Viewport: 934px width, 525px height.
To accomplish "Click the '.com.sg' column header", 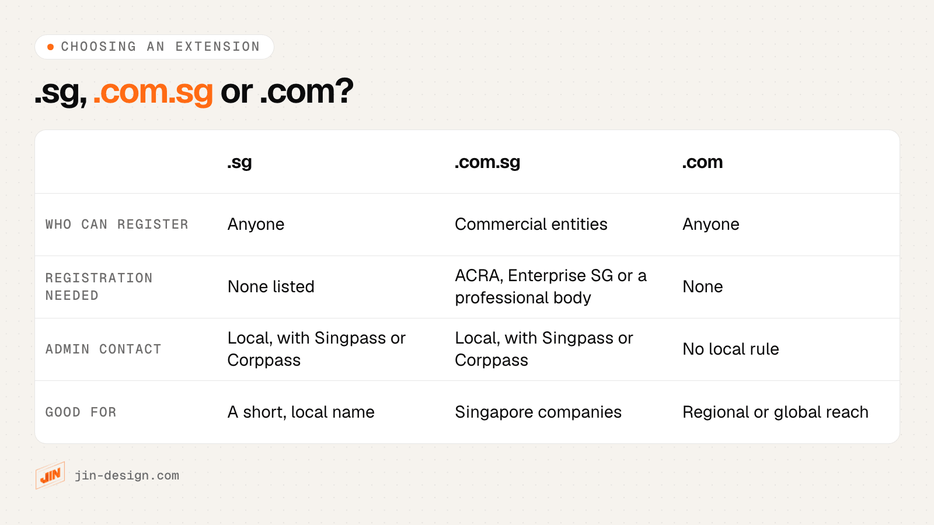I will (487, 162).
